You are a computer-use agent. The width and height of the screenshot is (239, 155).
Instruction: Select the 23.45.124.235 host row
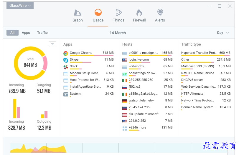point(147,108)
